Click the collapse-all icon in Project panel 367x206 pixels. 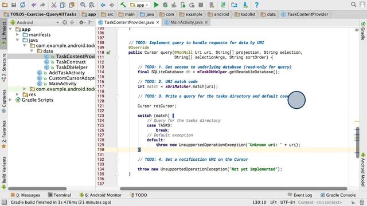coord(72,22)
